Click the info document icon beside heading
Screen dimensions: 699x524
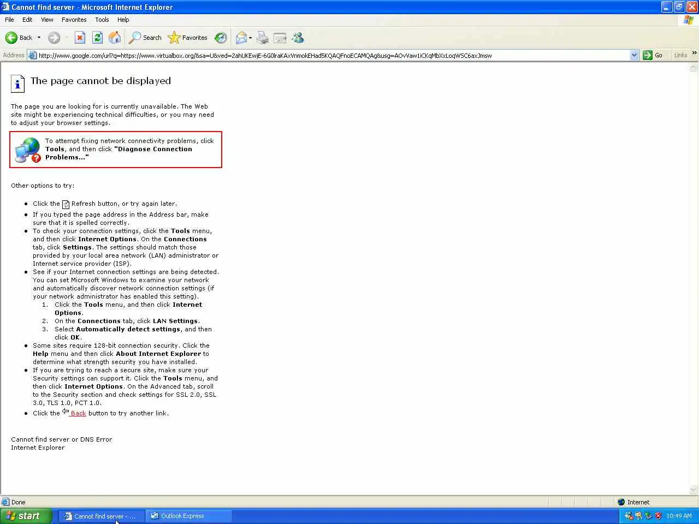(17, 84)
